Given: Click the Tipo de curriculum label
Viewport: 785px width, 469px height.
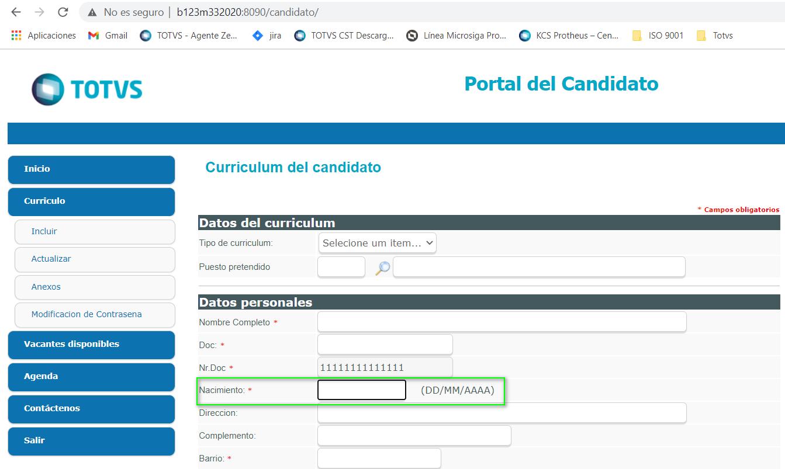Looking at the screenshot, I should coord(236,243).
